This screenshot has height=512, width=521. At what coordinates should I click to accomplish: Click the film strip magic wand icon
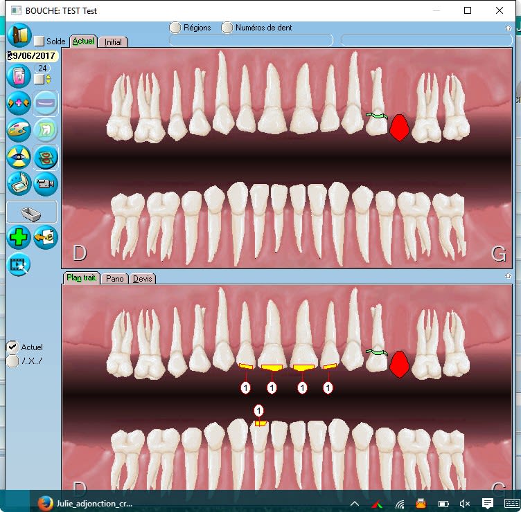[19, 264]
